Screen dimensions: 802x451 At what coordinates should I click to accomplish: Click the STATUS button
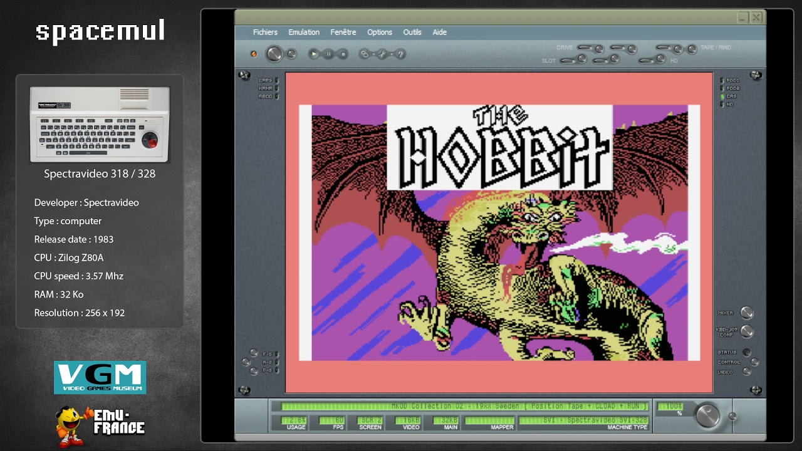tap(746, 353)
